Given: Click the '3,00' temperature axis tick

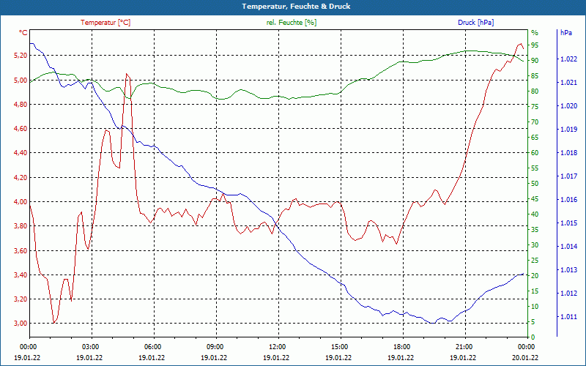Looking at the screenshot, I should pos(21,324).
